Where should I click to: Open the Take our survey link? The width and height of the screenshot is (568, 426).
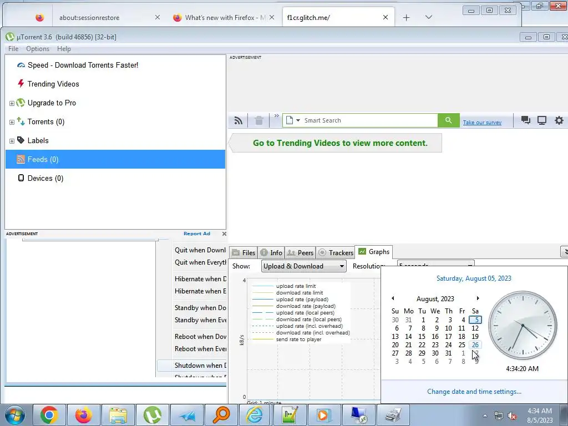click(482, 123)
